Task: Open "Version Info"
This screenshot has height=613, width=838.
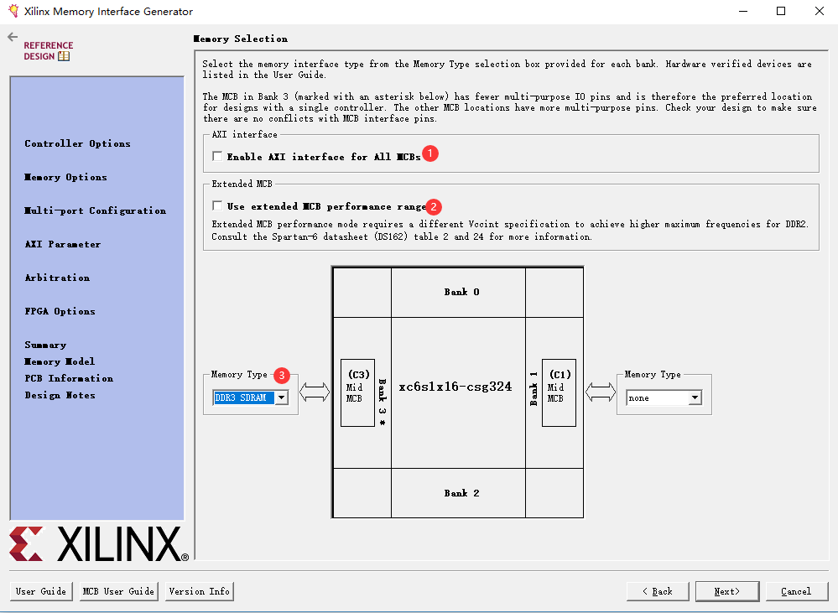Action: 199,591
